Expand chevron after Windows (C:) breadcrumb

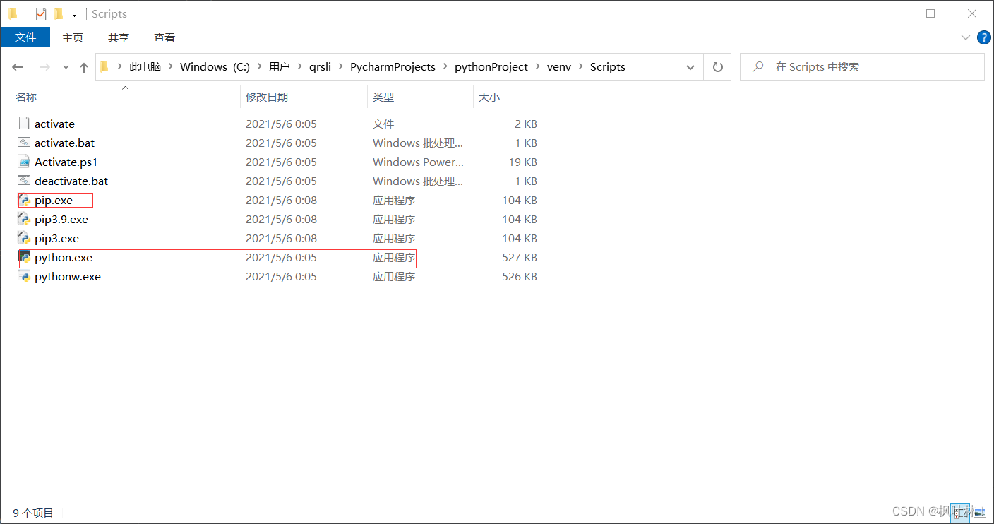[x=259, y=67]
